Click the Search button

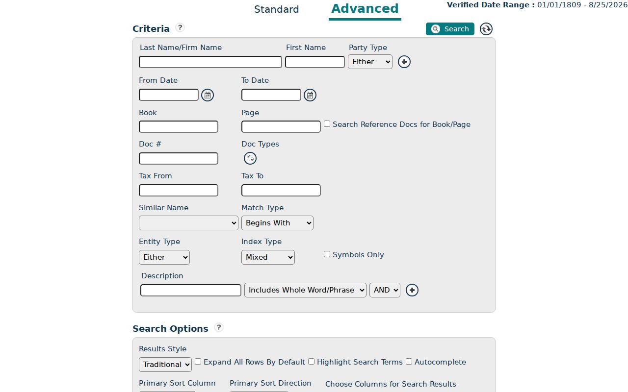pyautogui.click(x=450, y=29)
